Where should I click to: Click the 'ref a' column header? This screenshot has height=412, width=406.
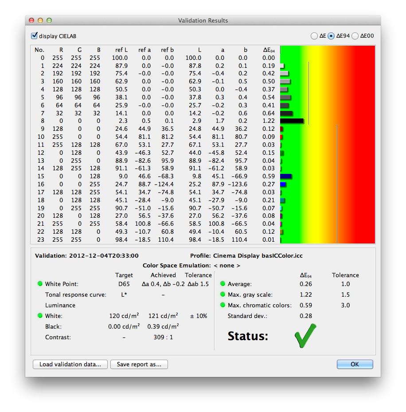click(x=144, y=50)
